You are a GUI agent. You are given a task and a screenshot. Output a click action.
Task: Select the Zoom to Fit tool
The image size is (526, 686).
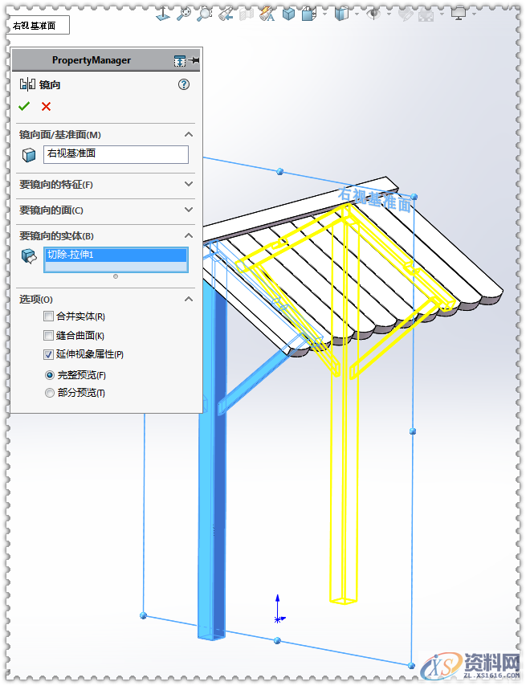(184, 14)
